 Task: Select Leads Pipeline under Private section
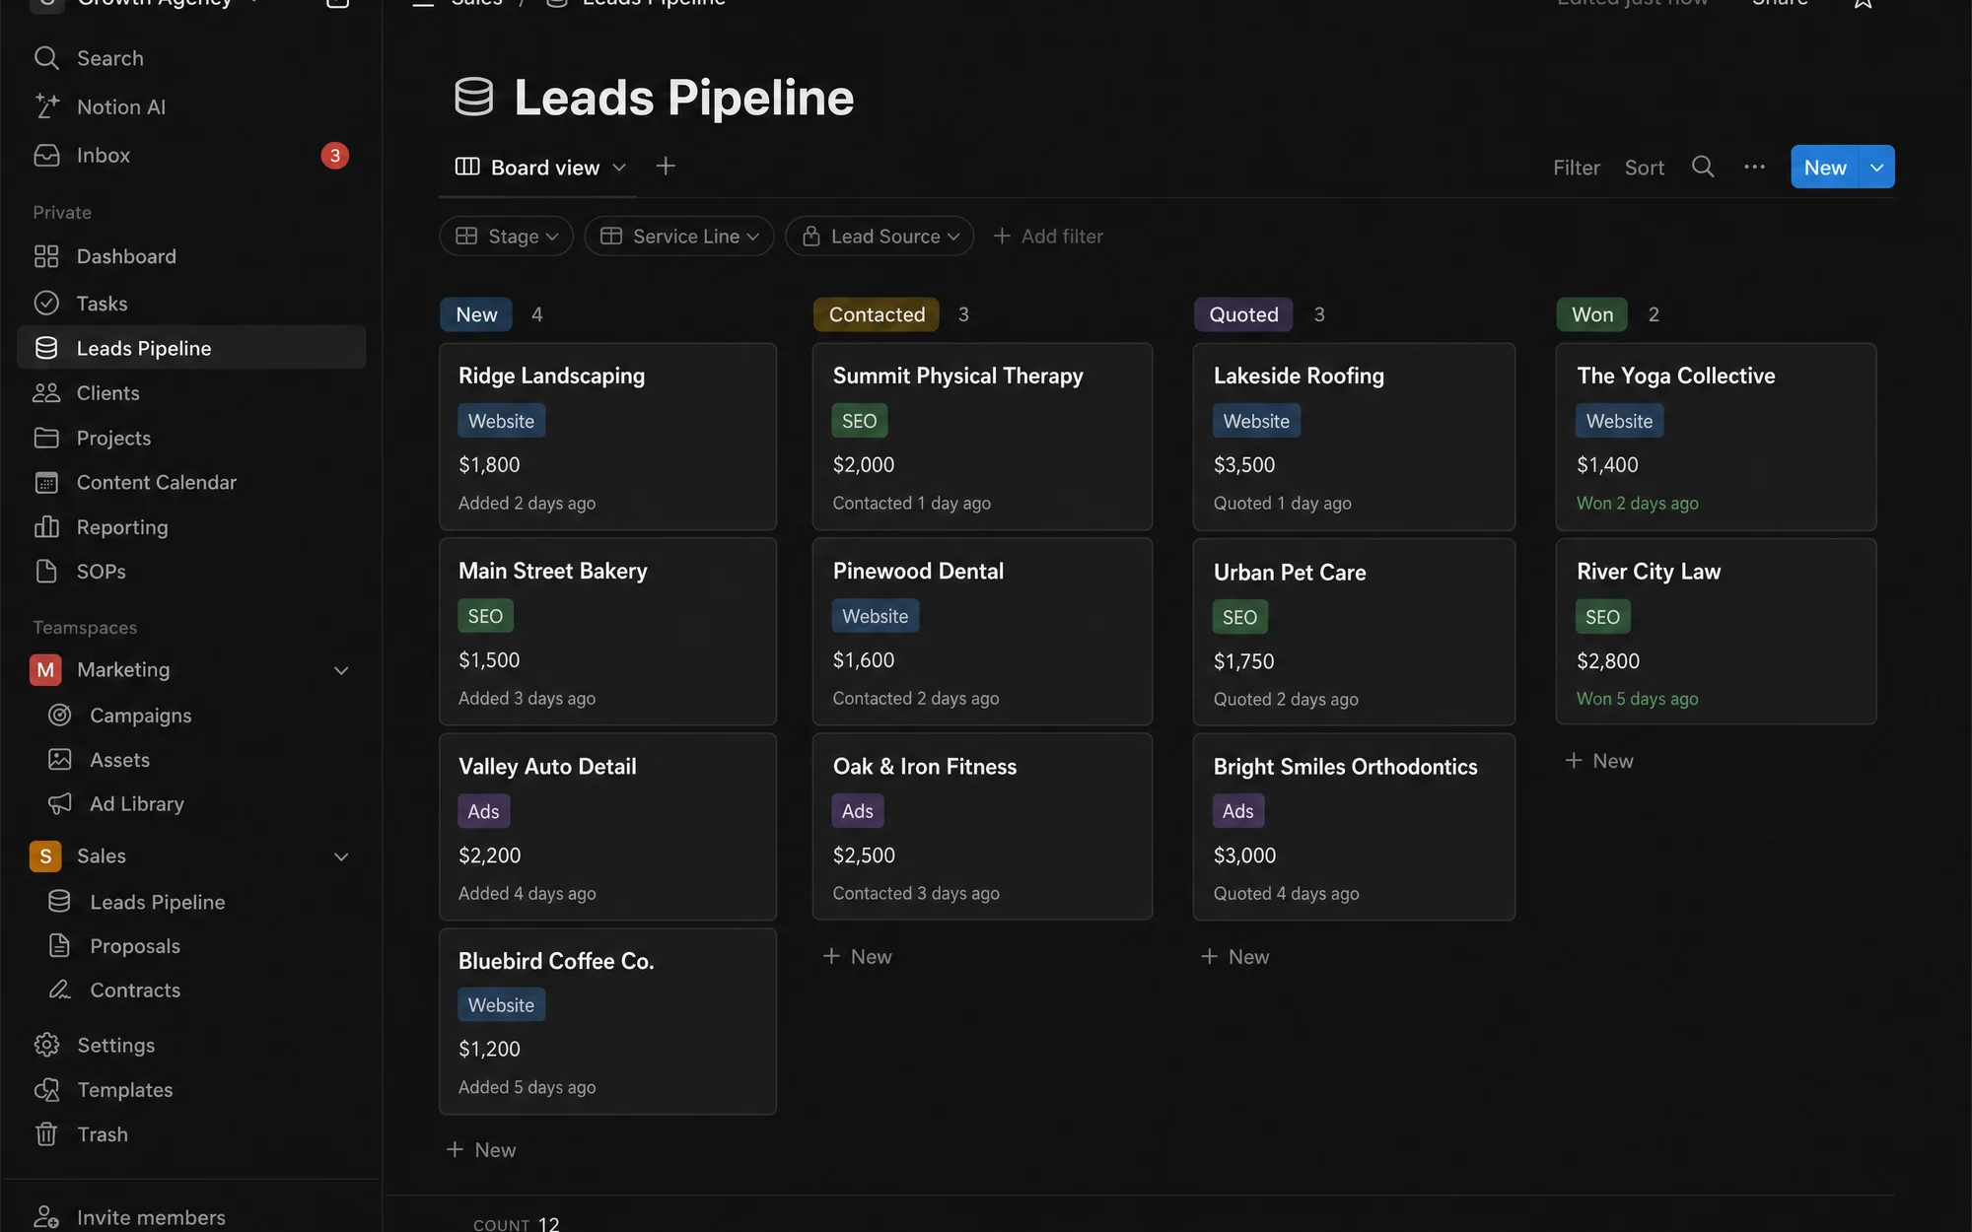[191, 348]
